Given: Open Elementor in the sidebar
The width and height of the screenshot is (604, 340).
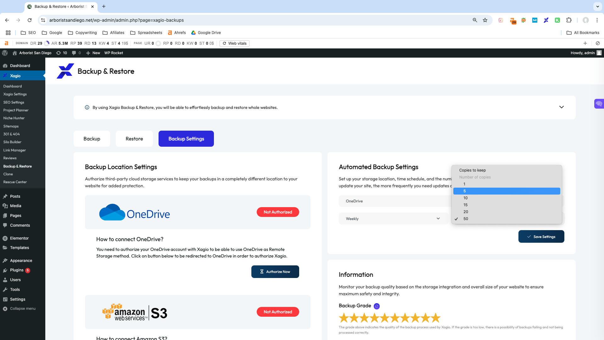Looking at the screenshot, I should pyautogui.click(x=19, y=238).
